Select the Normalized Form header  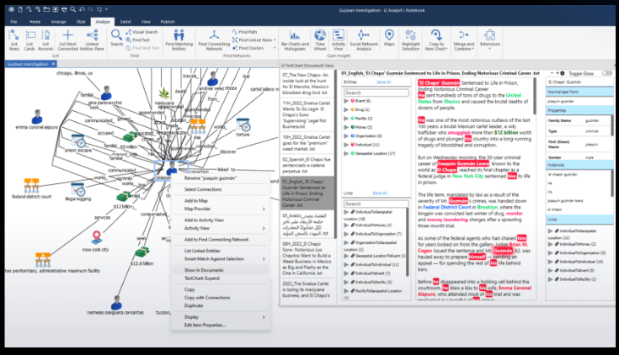[x=579, y=92]
